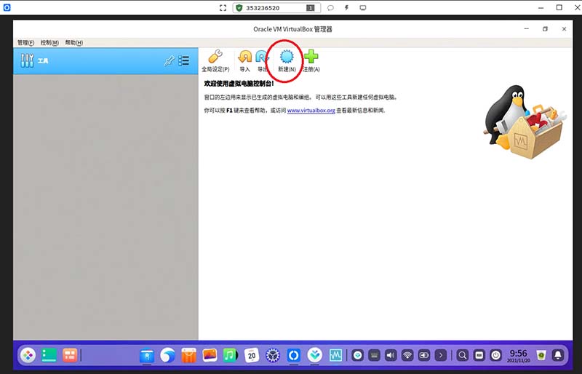
Task: Click the 导出 export appliance icon
Action: (x=262, y=60)
